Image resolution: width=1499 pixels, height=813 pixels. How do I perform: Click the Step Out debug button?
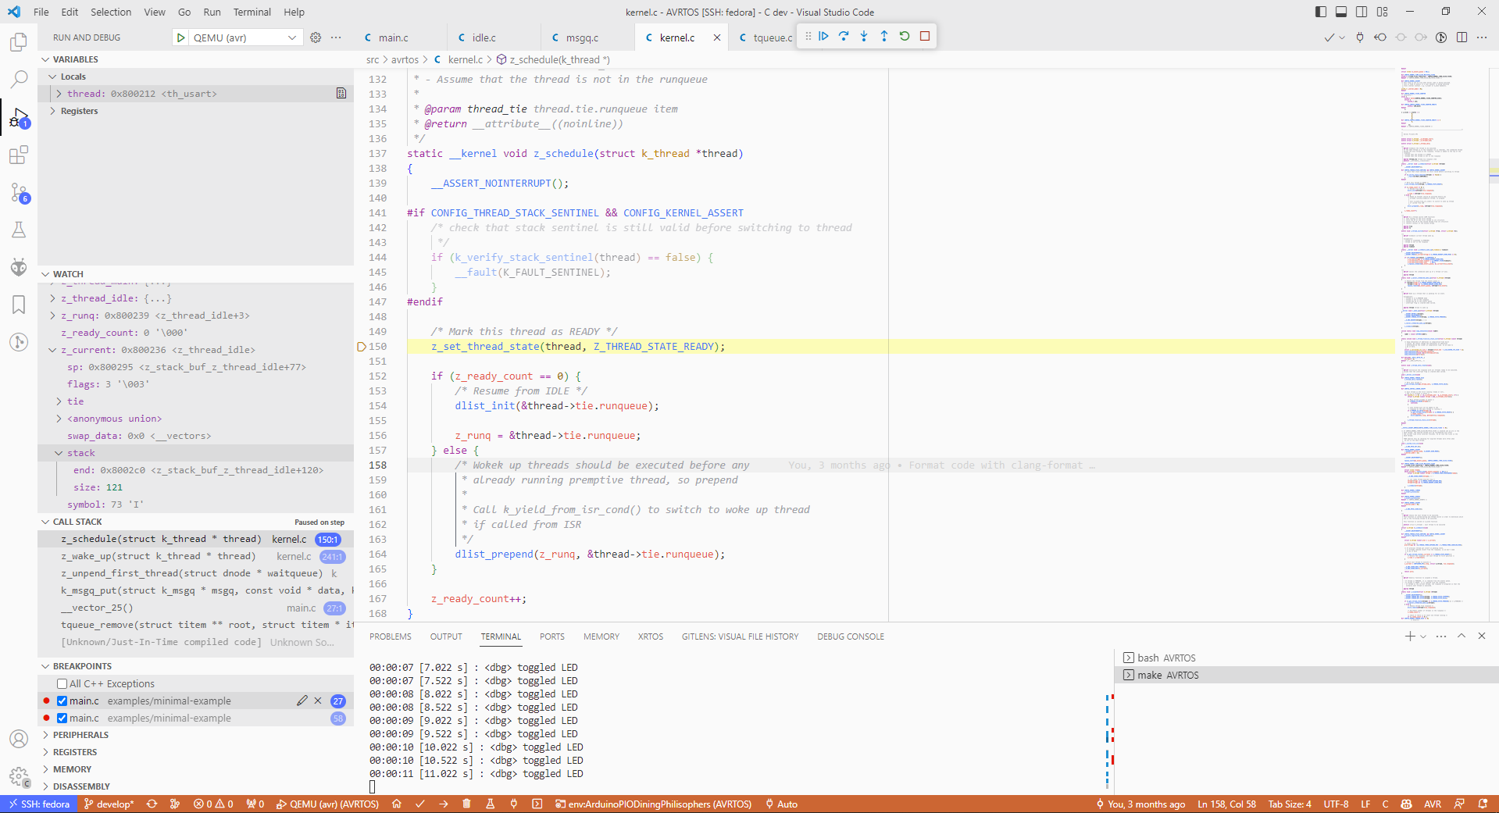pos(884,36)
